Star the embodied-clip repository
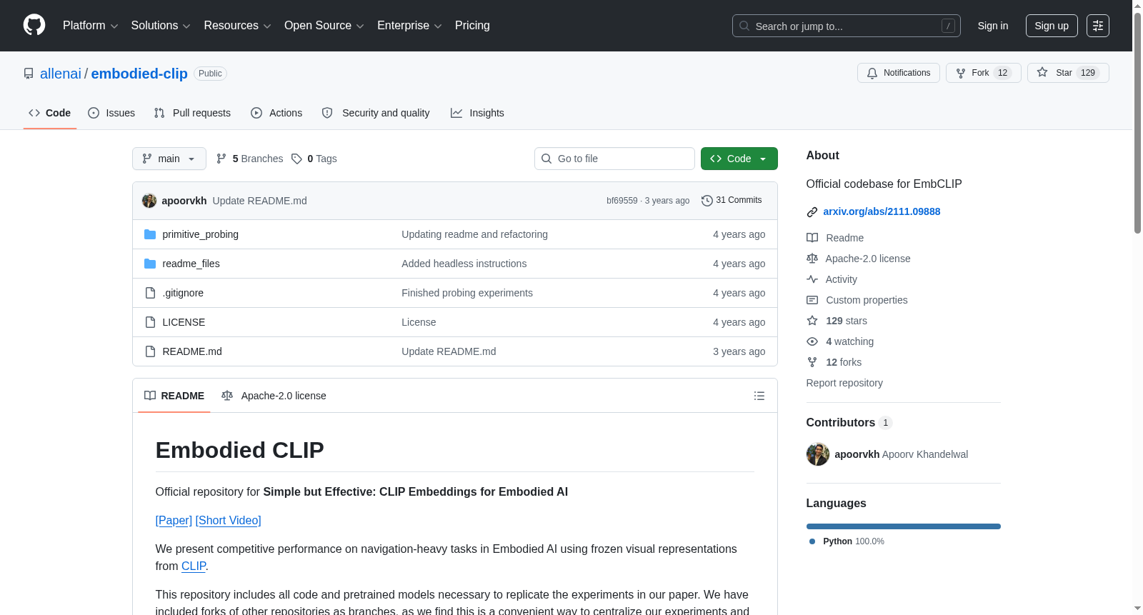The height and width of the screenshot is (615, 1143). click(x=1068, y=73)
